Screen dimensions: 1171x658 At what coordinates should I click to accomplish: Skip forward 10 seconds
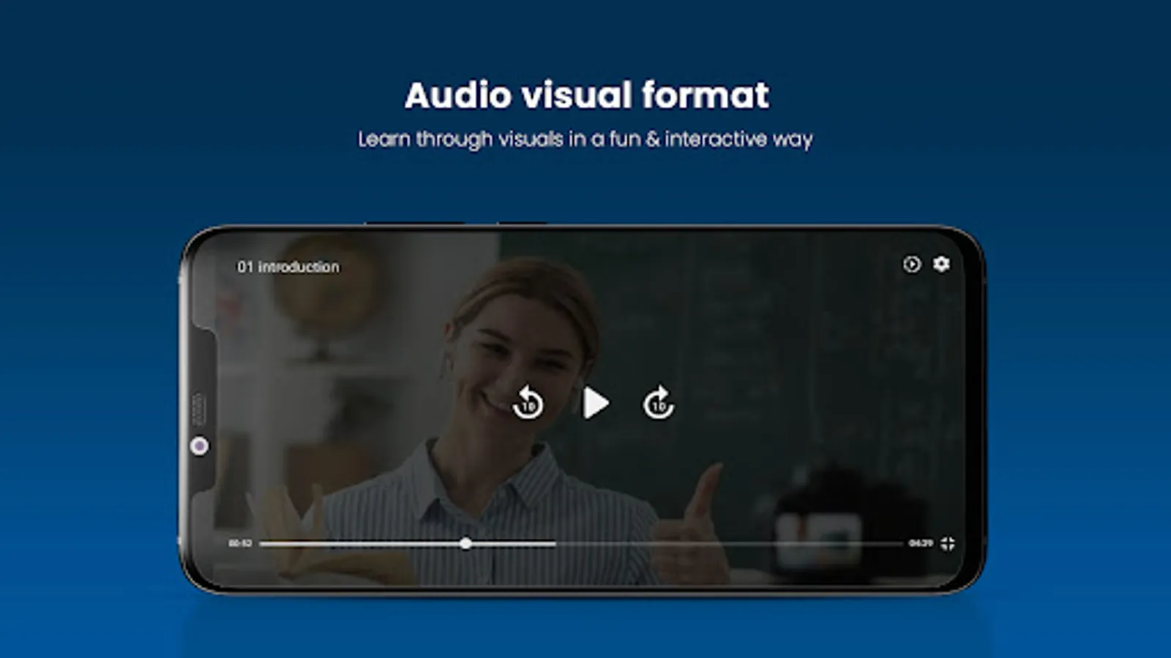point(658,403)
